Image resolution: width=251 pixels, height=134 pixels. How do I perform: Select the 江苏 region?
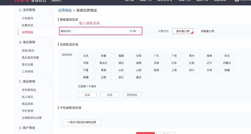click(x=174, y=63)
